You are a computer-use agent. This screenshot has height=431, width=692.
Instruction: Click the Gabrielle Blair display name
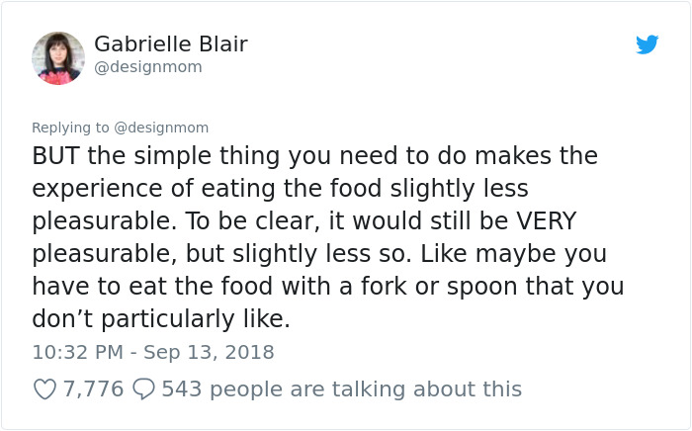click(170, 44)
